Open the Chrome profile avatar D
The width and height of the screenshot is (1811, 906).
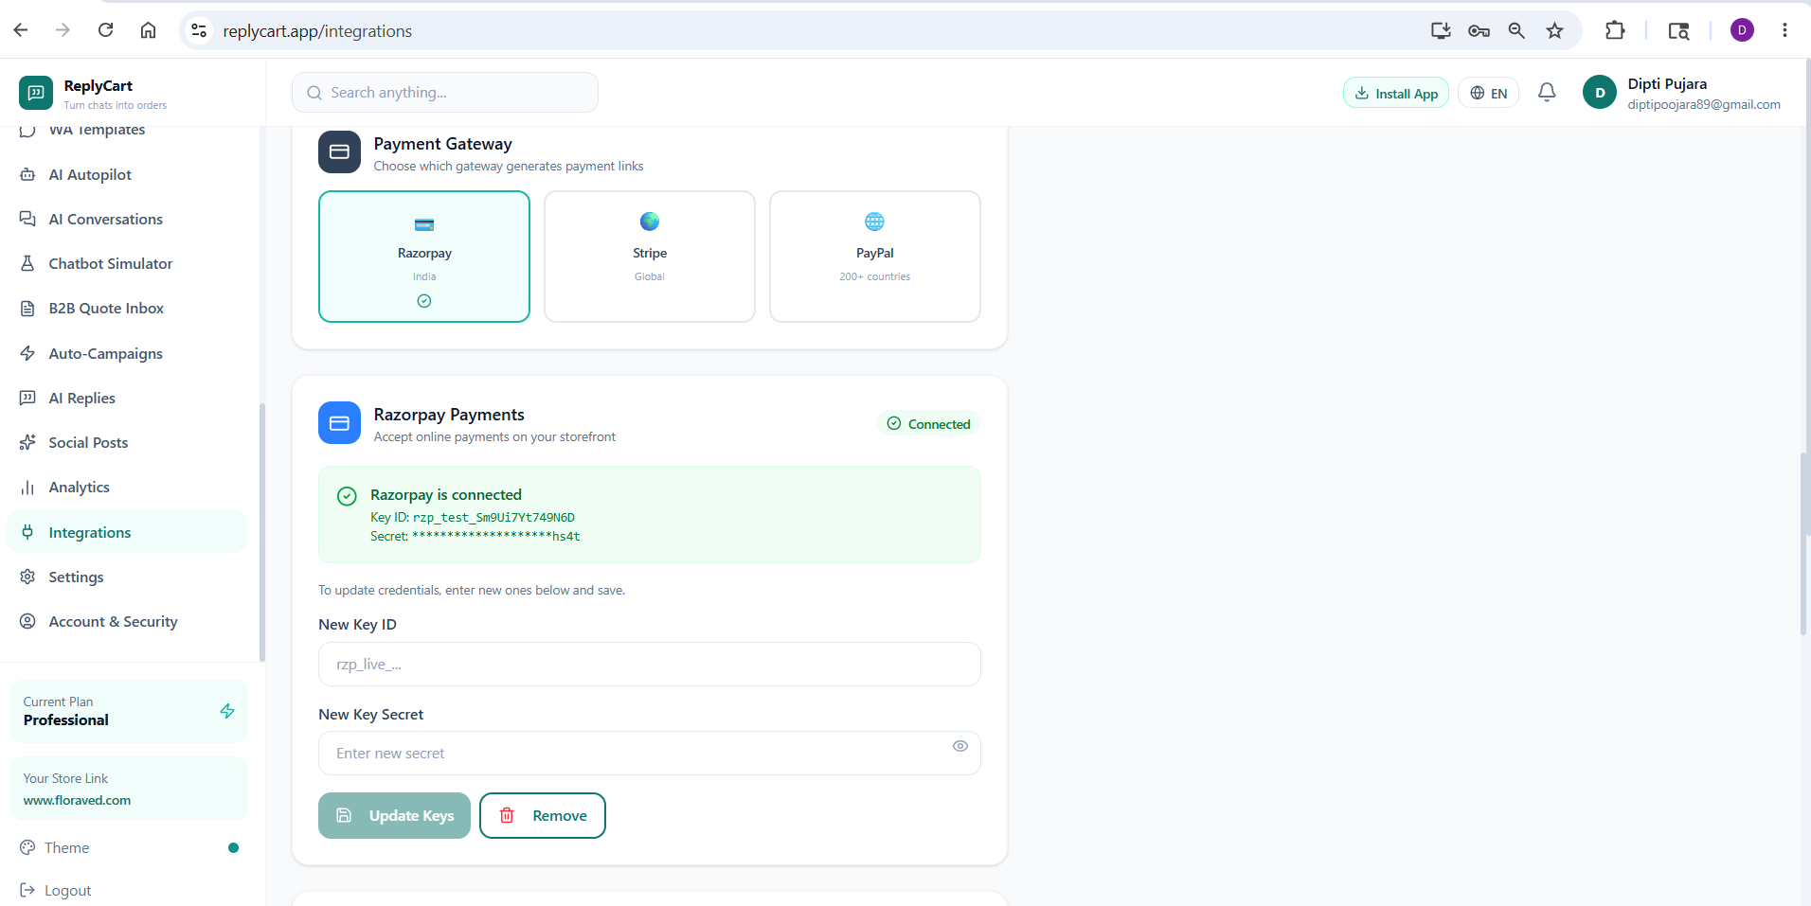1742,30
